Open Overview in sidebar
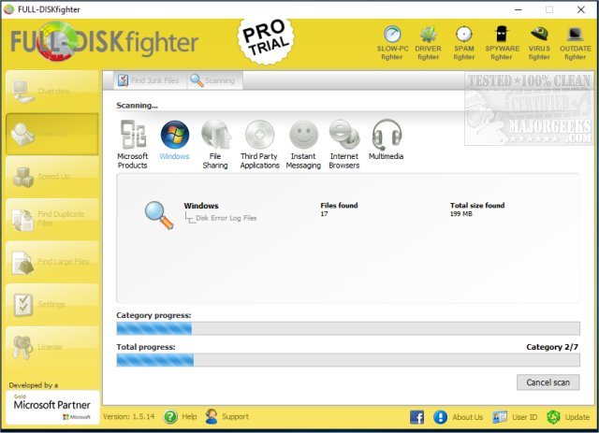Image resolution: width=599 pixels, height=433 pixels. click(52, 92)
